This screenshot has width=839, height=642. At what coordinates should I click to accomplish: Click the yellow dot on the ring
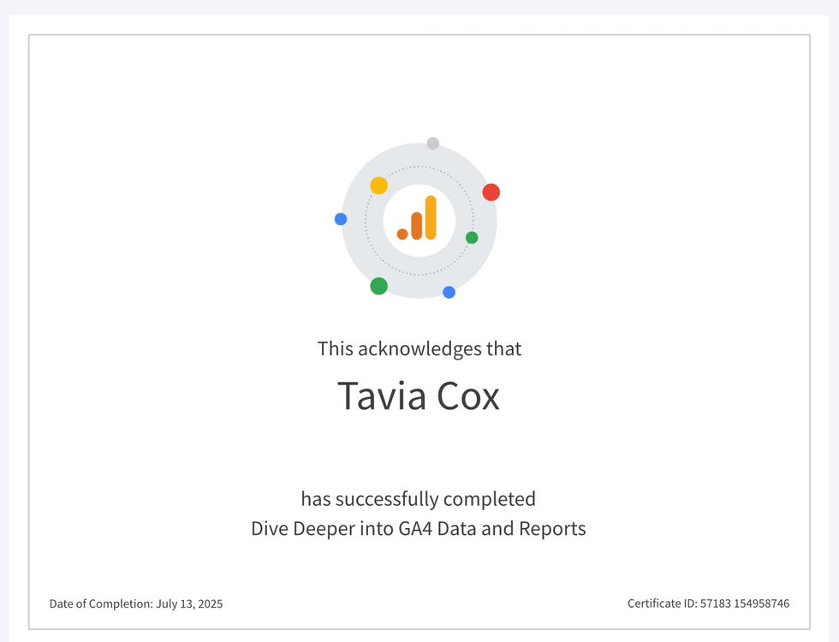point(378,186)
